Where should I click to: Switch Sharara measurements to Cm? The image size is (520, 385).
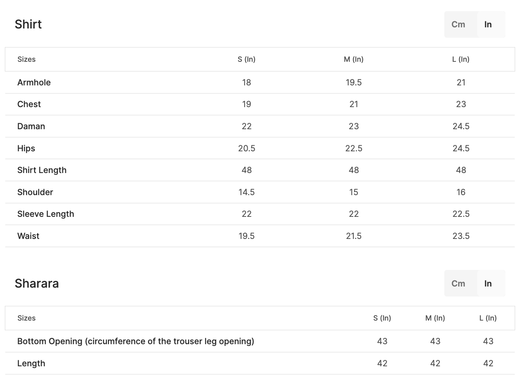[x=458, y=284]
